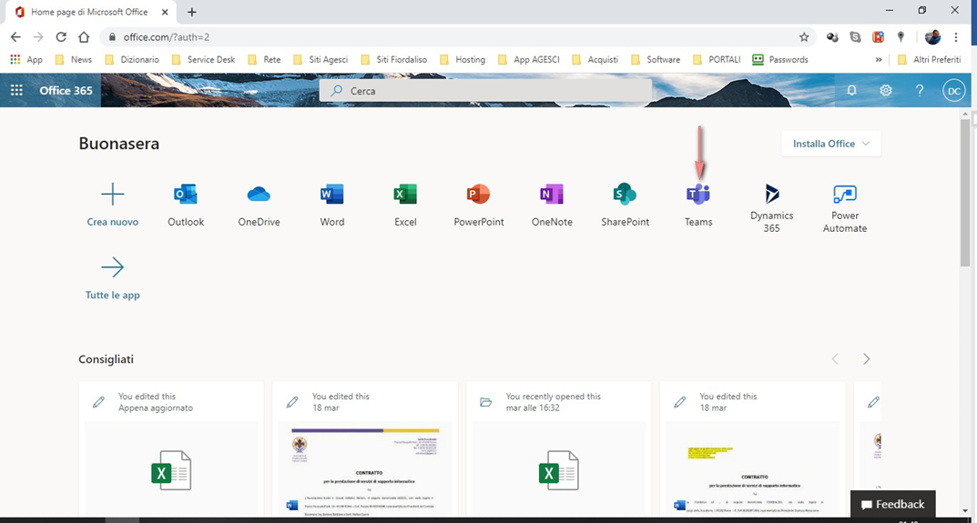Open the News bookmark folder
This screenshot has width=977, height=523.
click(74, 60)
